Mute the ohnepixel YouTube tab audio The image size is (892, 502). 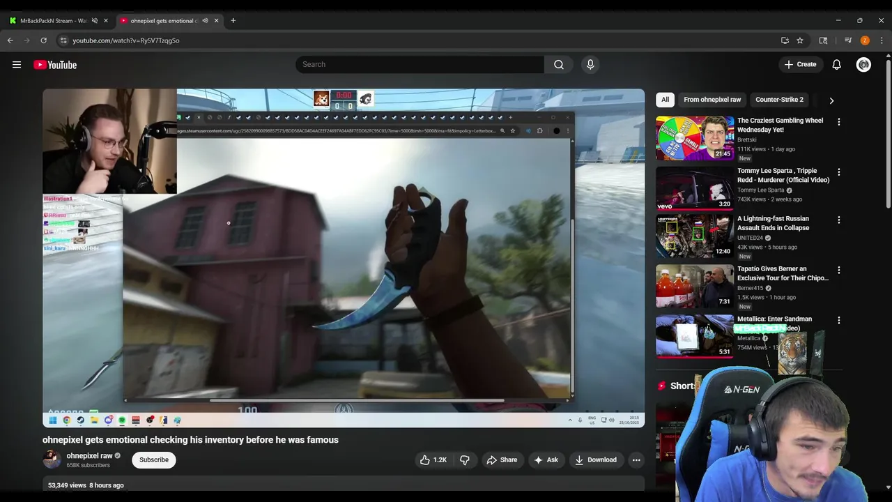click(205, 20)
